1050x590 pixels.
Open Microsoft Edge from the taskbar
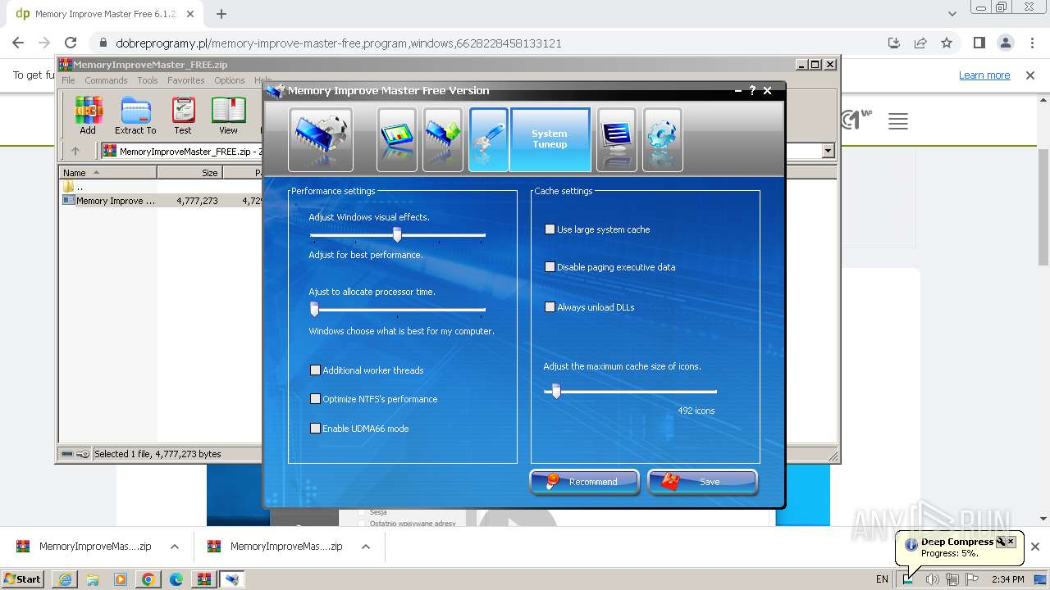click(x=176, y=579)
